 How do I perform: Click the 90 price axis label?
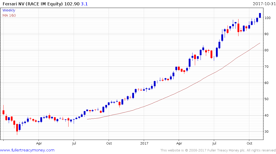point(267,34)
